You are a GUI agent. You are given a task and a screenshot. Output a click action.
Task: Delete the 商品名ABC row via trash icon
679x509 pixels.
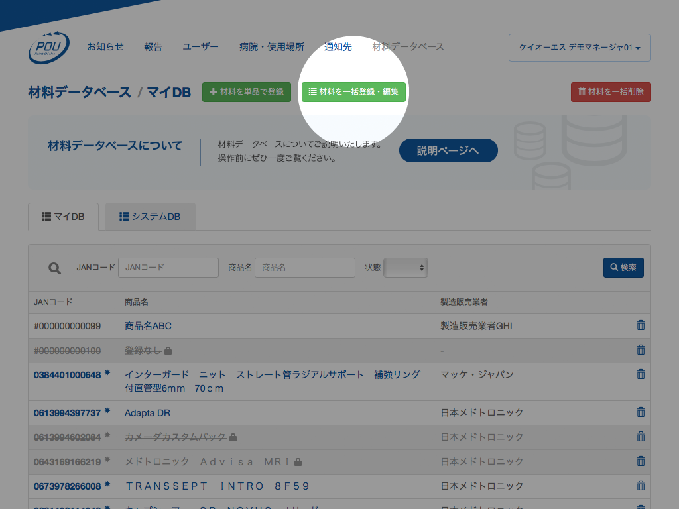pos(641,325)
